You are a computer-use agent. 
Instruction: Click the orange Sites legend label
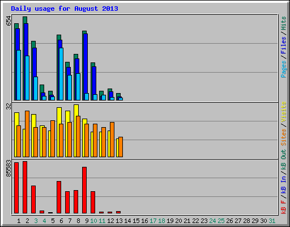click(283, 137)
